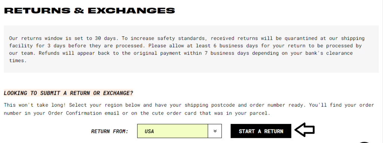Viewport: 383px width, 143px height.
Task: Click the "30 days" returns window text
Action: 106,39
